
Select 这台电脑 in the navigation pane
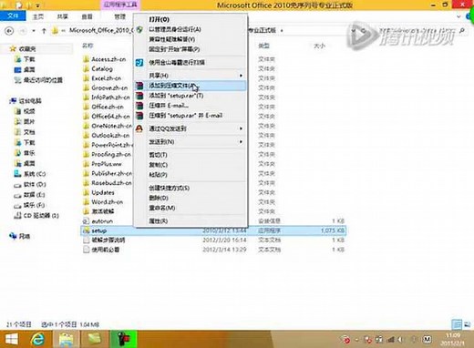[30, 101]
